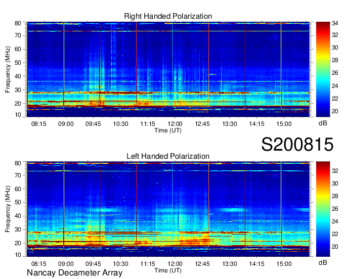Viewport: 344px width, 279px height.
Task: Click Time (UT) label under Right Handed plot
Action: coord(168,130)
